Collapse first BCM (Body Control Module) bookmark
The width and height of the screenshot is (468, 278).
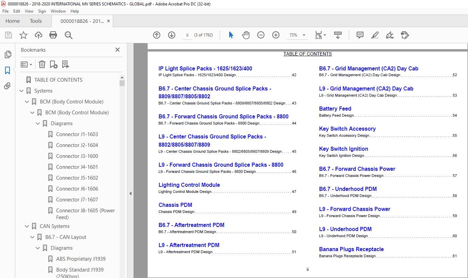[27, 102]
